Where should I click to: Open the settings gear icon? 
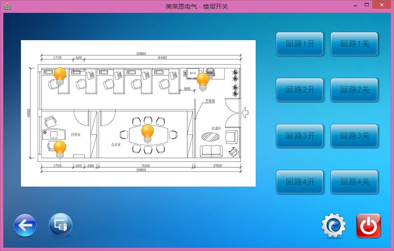[x=334, y=226]
